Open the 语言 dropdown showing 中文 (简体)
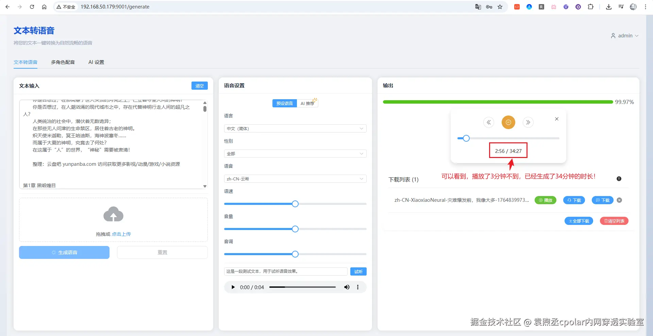The height and width of the screenshot is (336, 653). (x=295, y=128)
